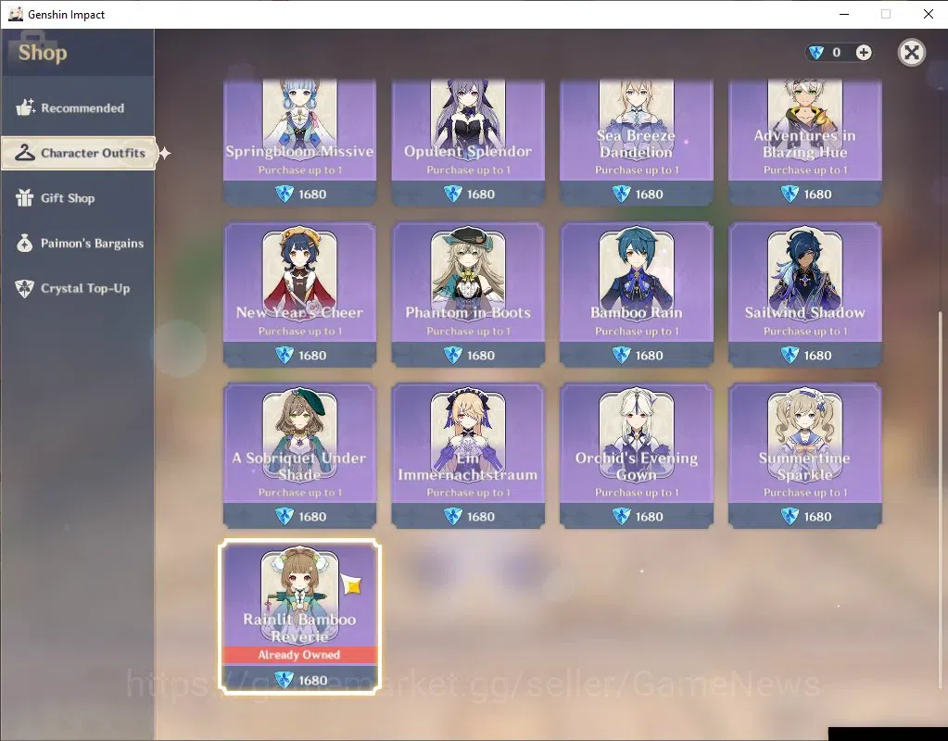Open the Ein Immernachtstraum outfit
Viewport: 948px width, 741px height.
tap(468, 456)
